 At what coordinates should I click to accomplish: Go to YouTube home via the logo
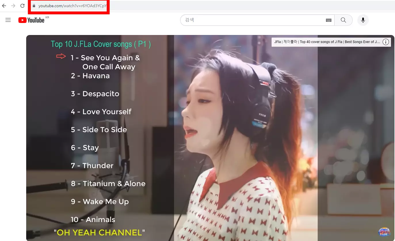[31, 20]
